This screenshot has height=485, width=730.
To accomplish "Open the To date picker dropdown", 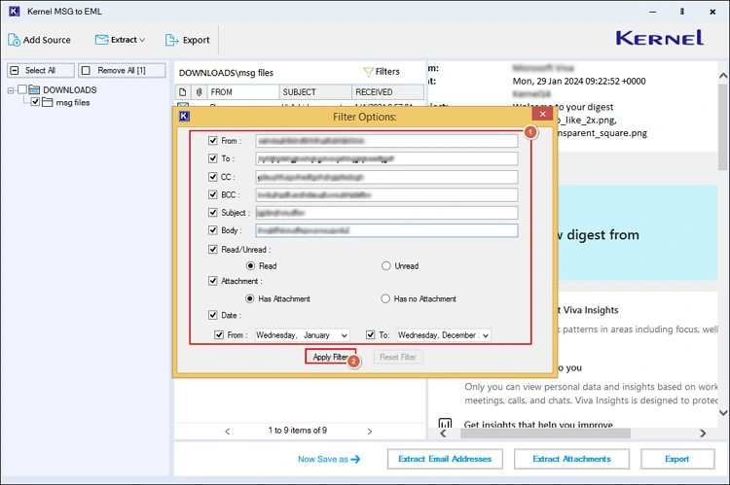I will (486, 335).
